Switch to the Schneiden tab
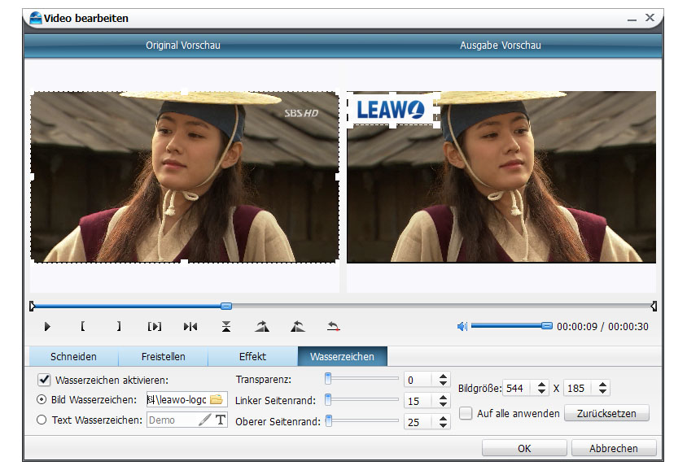This screenshot has width=687, height=470. tap(73, 356)
